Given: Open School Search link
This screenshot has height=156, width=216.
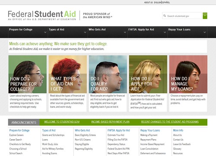Looking at the screenshot, I should (x=16, y=153).
